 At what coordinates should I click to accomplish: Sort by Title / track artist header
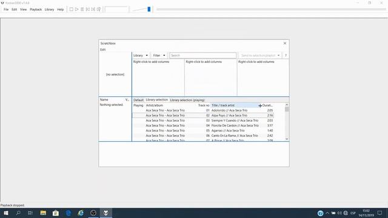point(235,105)
